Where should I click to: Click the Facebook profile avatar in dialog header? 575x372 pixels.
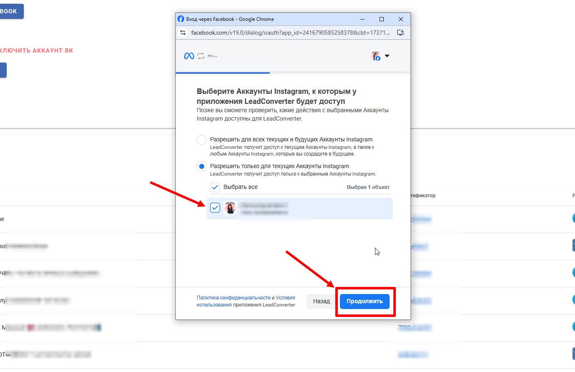pos(375,56)
